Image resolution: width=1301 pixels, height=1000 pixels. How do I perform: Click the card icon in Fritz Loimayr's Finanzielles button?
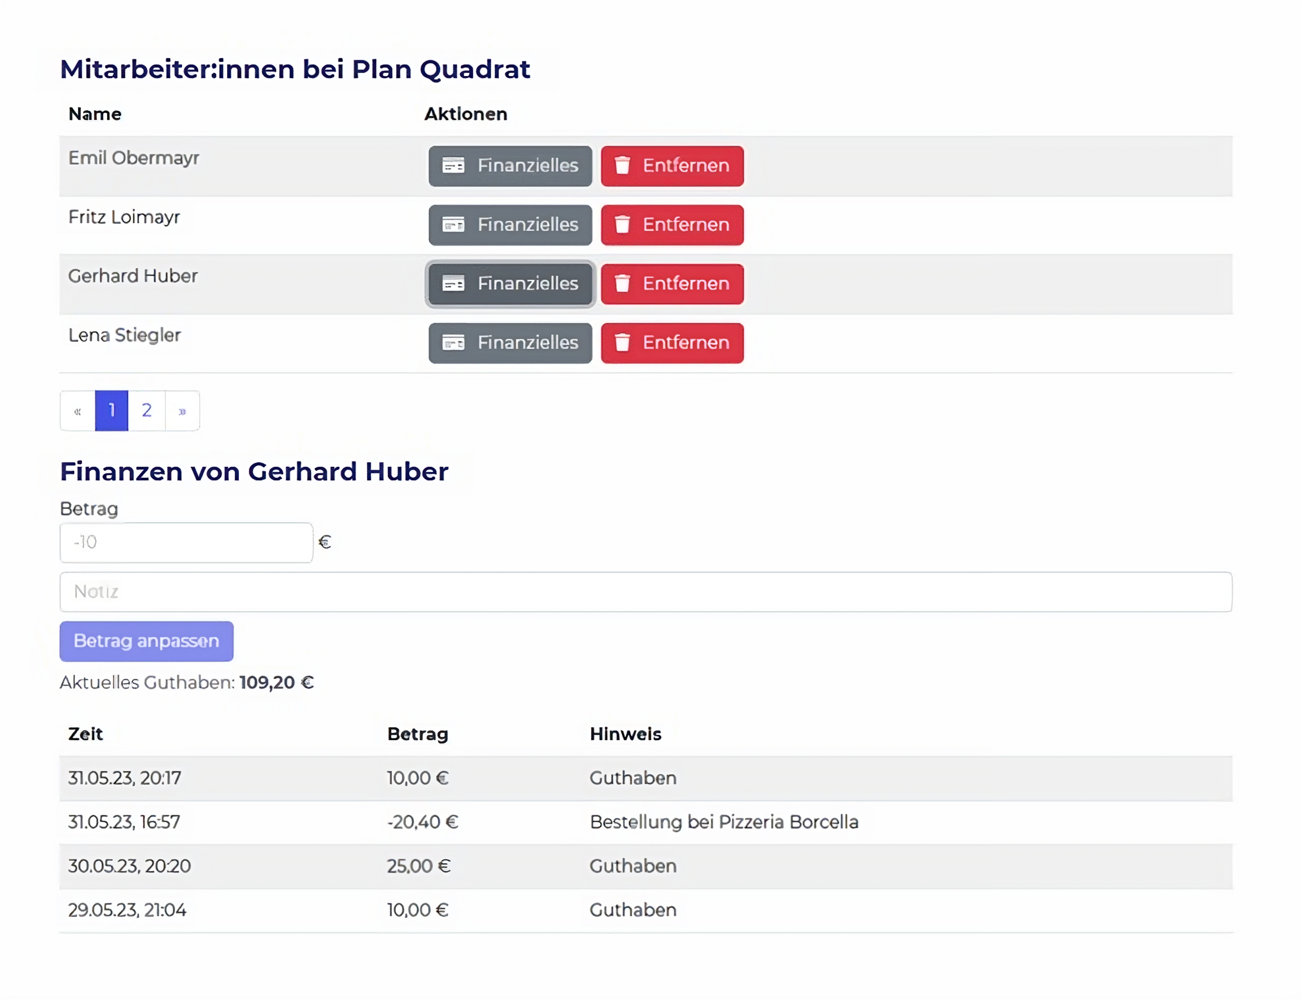454,224
